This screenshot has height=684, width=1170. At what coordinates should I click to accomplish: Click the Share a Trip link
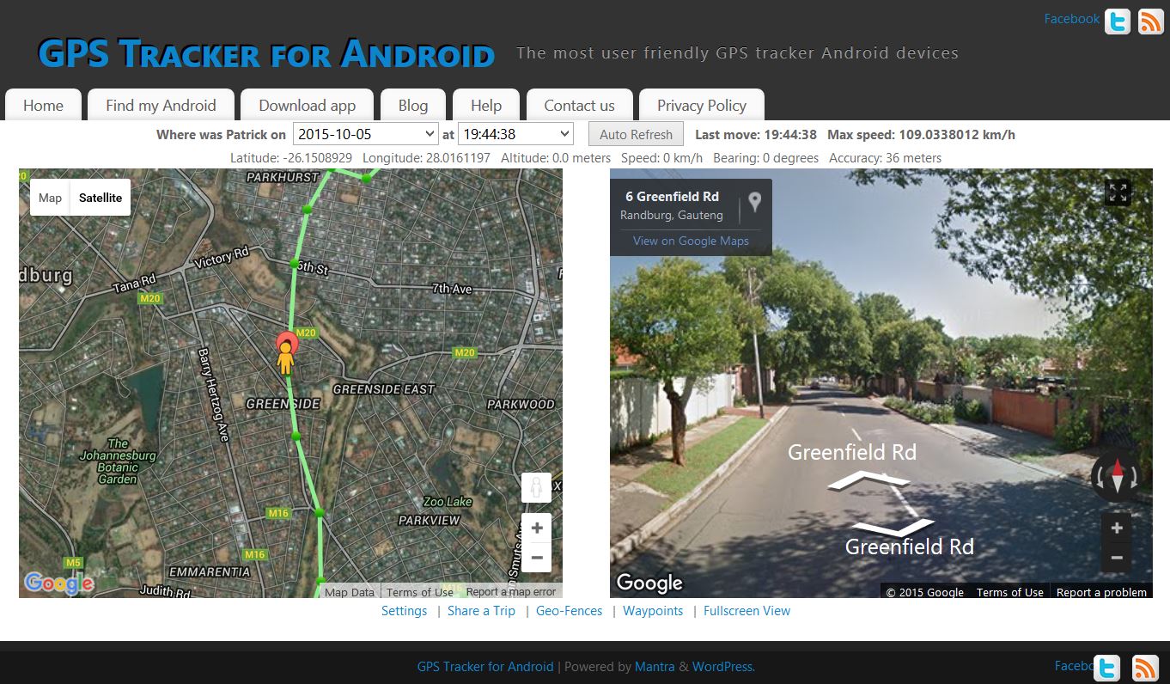tap(481, 611)
